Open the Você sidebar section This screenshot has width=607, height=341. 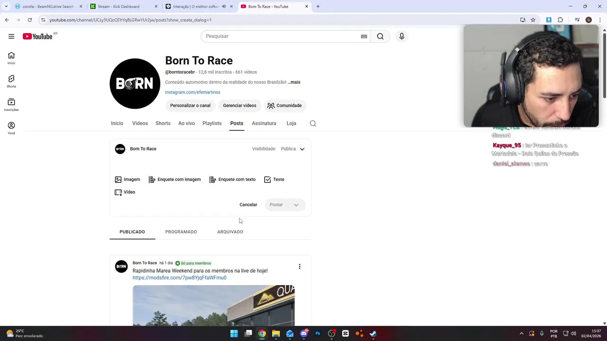coord(11,128)
